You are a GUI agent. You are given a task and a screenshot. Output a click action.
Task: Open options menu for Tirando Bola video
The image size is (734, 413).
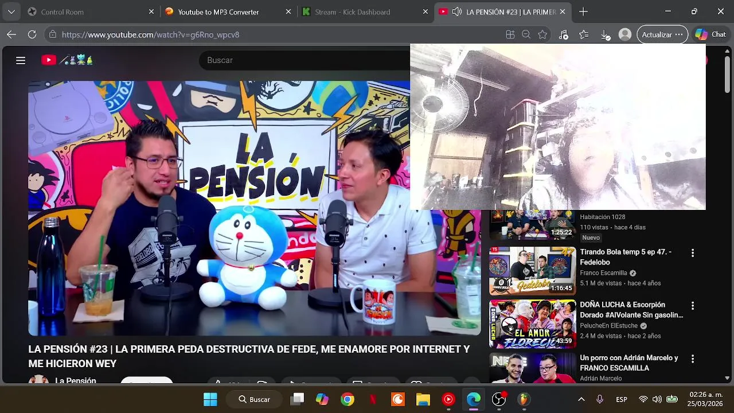[693, 253]
